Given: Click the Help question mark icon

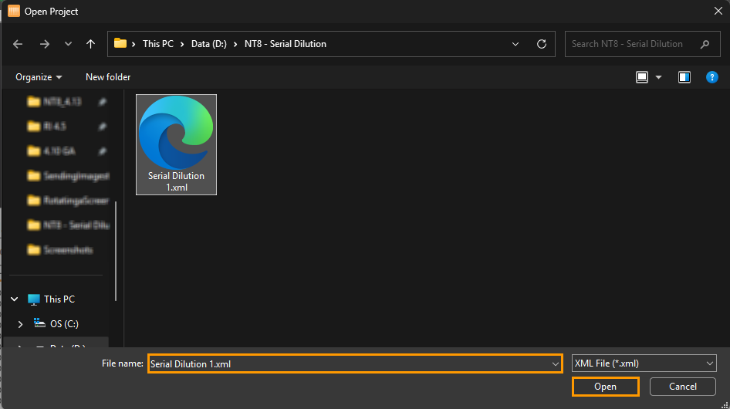Looking at the screenshot, I should tap(712, 77).
